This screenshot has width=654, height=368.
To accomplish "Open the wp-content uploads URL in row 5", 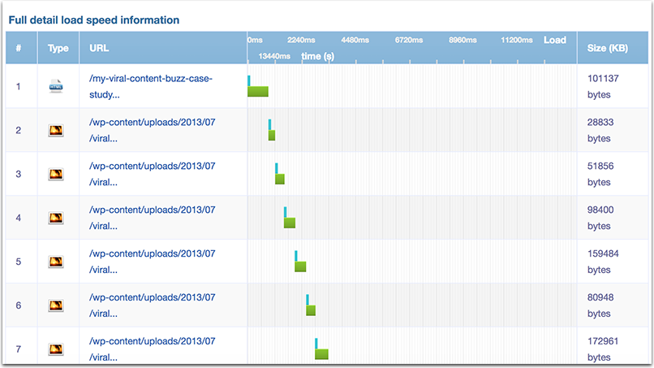I will pos(153,262).
